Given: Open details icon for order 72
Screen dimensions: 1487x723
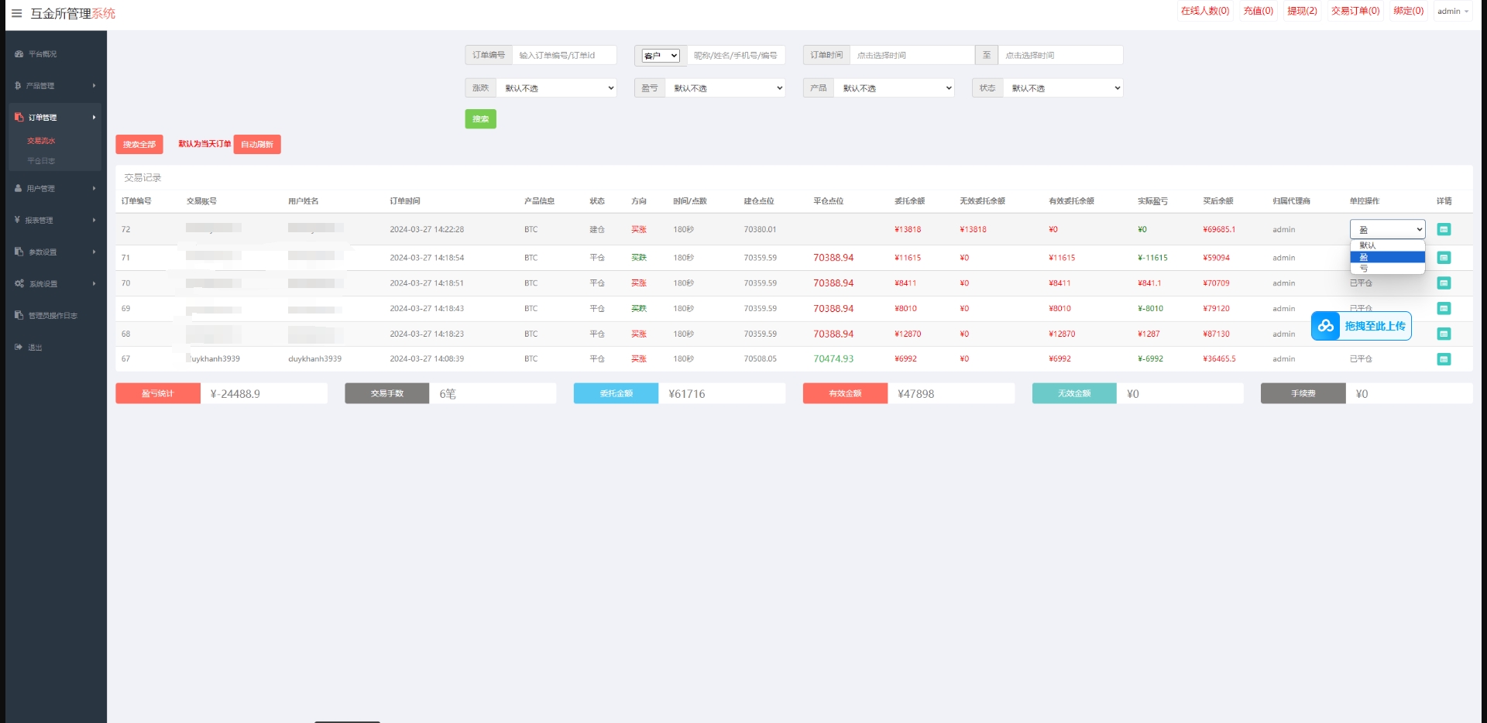Looking at the screenshot, I should point(1444,230).
